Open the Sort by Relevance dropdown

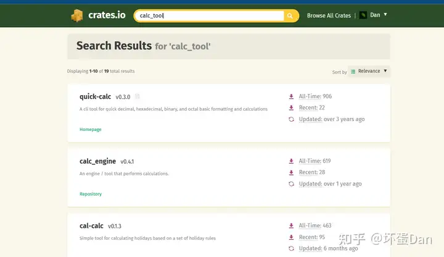tap(369, 71)
